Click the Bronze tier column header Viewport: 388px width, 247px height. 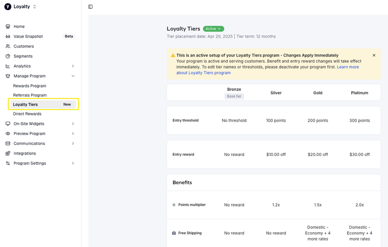[x=234, y=89]
